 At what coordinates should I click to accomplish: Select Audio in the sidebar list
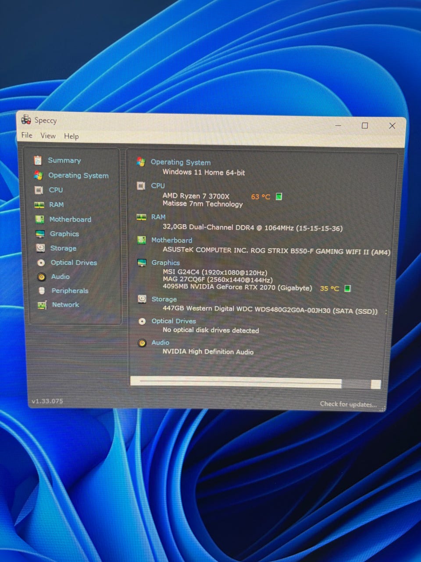(61, 277)
